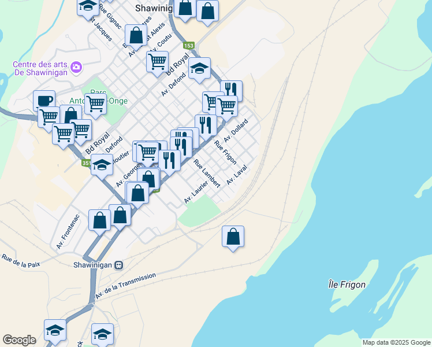Select the school marker right of the bottom-left one
The width and height of the screenshot is (432, 347).
coord(102,335)
